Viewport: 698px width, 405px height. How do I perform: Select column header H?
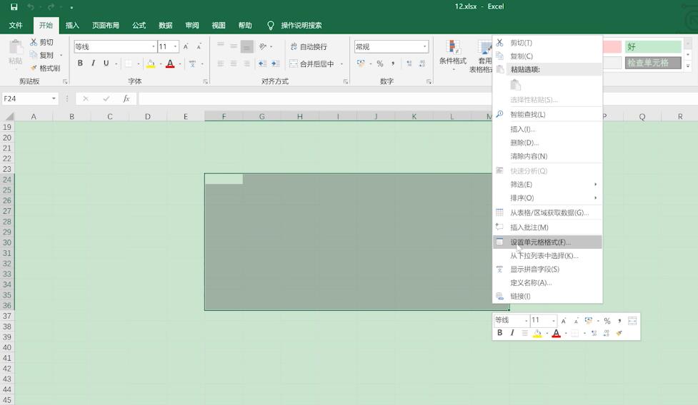tap(299, 116)
